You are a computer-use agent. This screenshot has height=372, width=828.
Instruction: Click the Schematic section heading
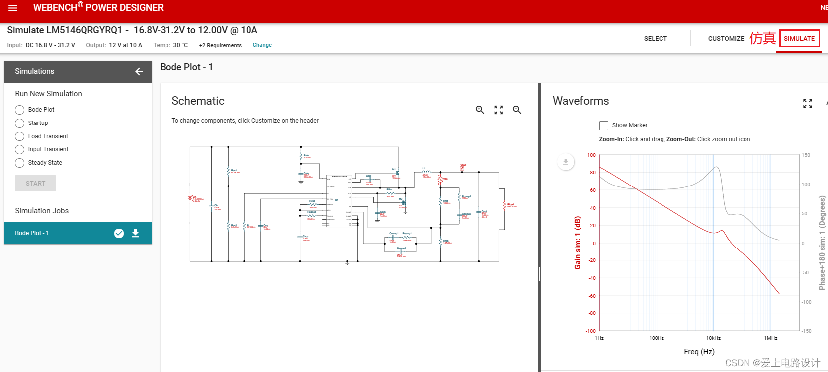click(198, 101)
